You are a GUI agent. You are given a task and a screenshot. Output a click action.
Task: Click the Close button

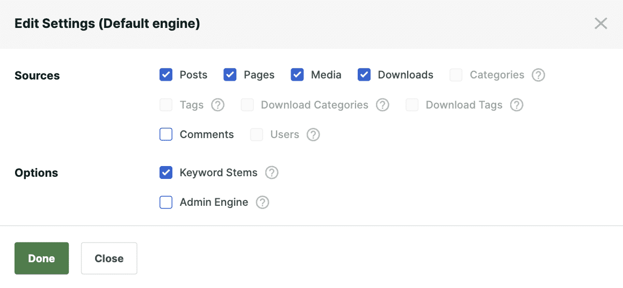pyautogui.click(x=109, y=258)
